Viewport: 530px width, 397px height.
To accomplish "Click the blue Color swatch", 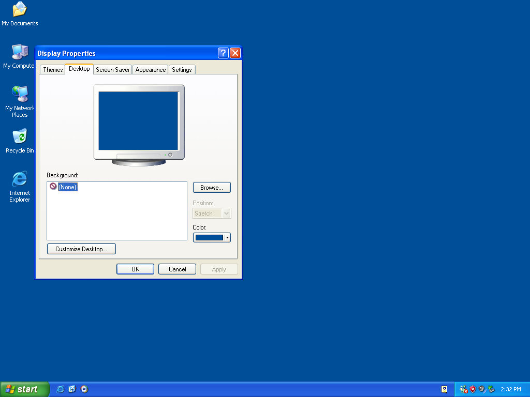I will point(209,237).
